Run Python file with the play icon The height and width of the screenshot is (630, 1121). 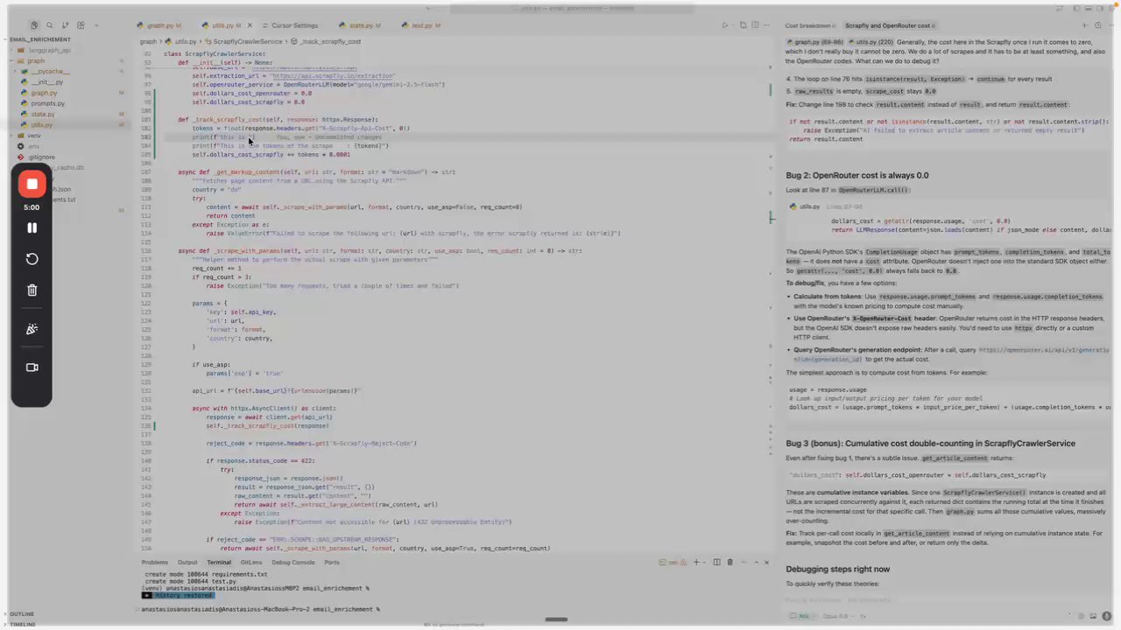tap(724, 25)
